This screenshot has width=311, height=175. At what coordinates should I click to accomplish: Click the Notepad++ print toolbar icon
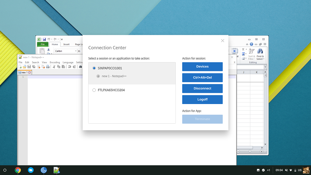coord(48,67)
